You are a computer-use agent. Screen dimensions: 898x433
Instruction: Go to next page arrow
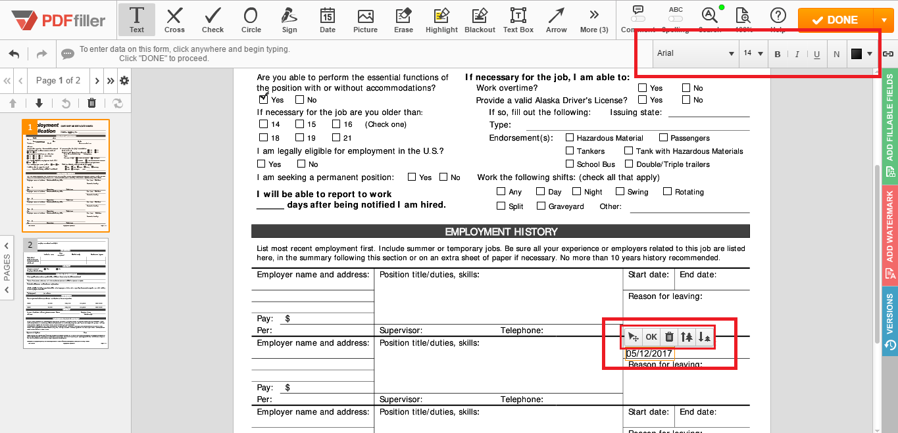(x=97, y=81)
